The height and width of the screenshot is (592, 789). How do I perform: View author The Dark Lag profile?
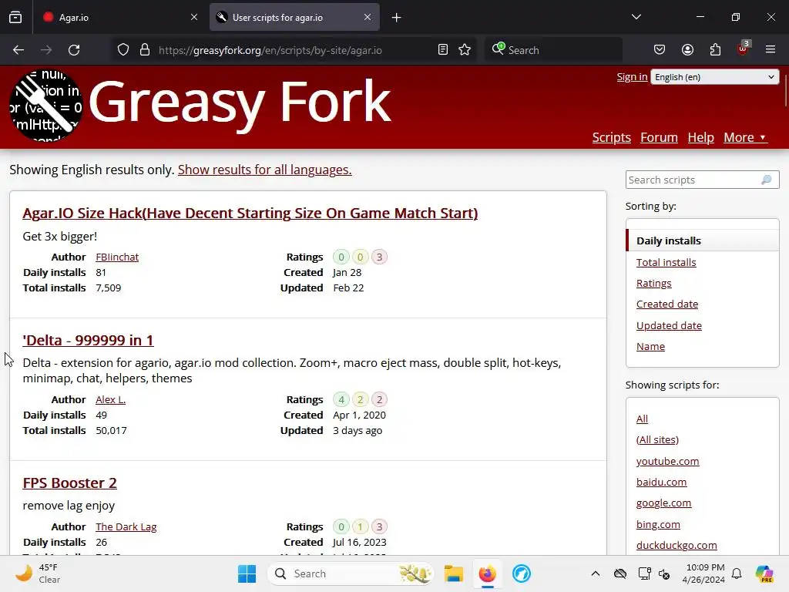click(x=126, y=526)
